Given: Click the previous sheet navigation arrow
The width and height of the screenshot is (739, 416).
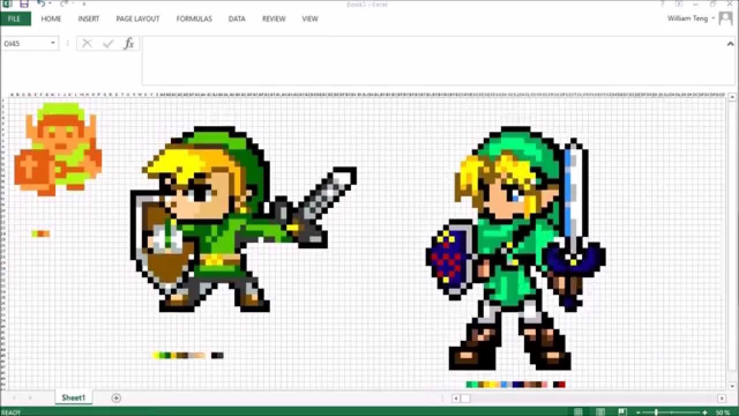Looking at the screenshot, I should [x=14, y=398].
